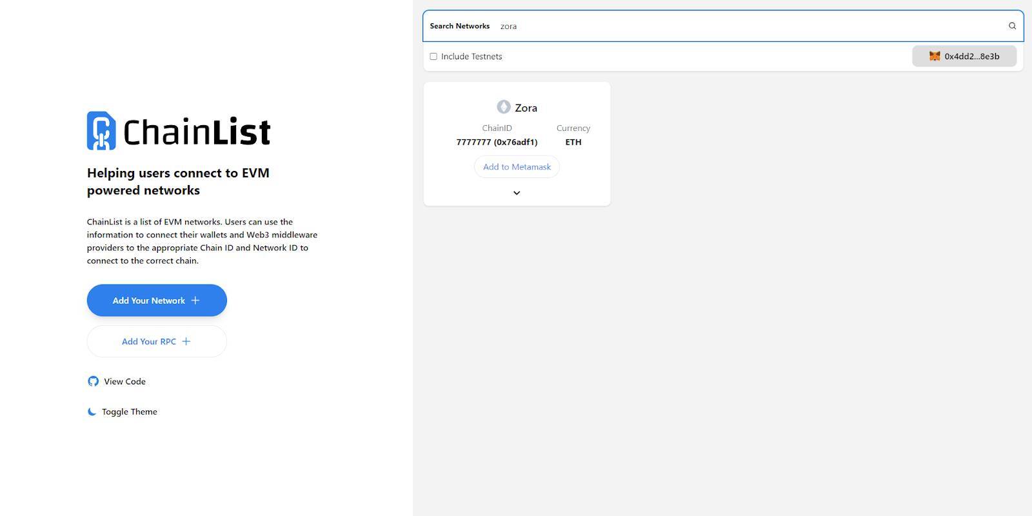Click the search magnifier icon

click(x=1012, y=26)
